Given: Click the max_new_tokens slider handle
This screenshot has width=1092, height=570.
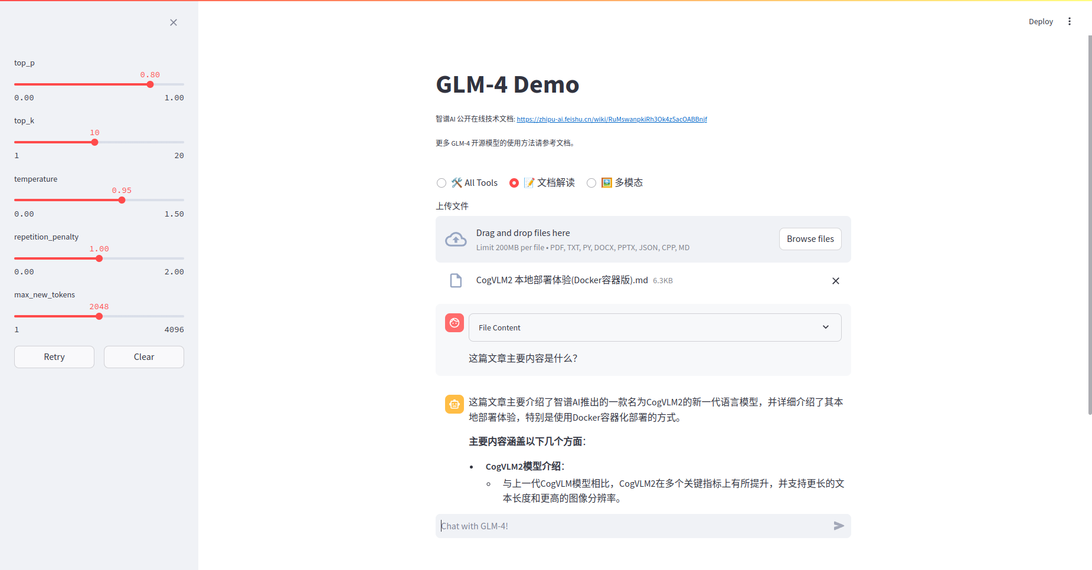Looking at the screenshot, I should (x=99, y=316).
